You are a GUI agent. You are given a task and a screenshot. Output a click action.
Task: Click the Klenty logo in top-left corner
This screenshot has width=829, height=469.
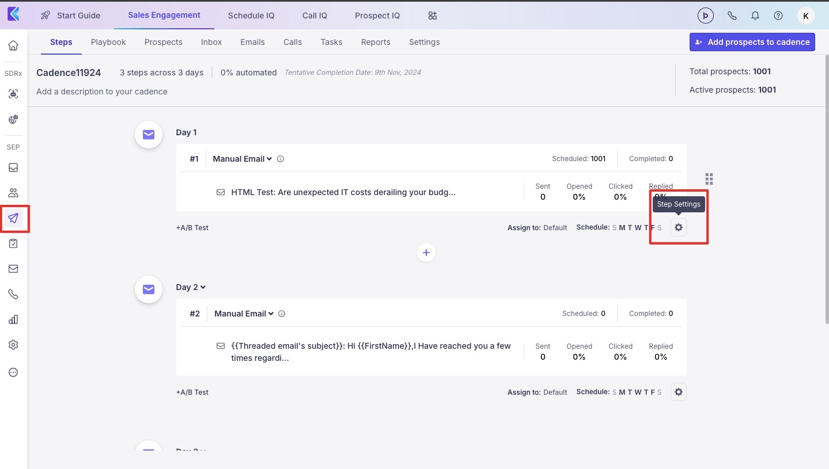(x=13, y=15)
